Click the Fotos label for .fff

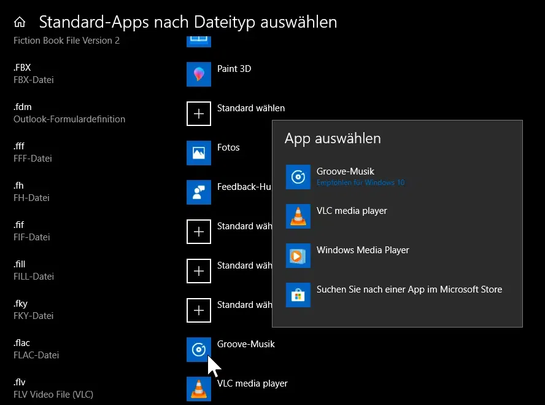pos(228,147)
